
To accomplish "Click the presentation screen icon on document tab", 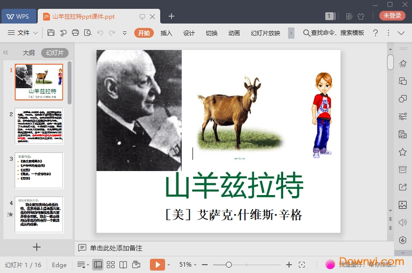I will (x=142, y=17).
